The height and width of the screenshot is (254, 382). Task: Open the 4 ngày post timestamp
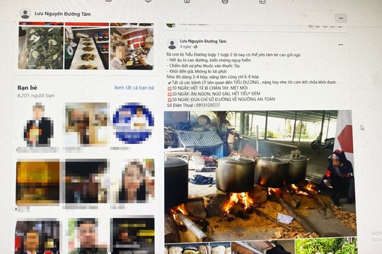[186, 47]
